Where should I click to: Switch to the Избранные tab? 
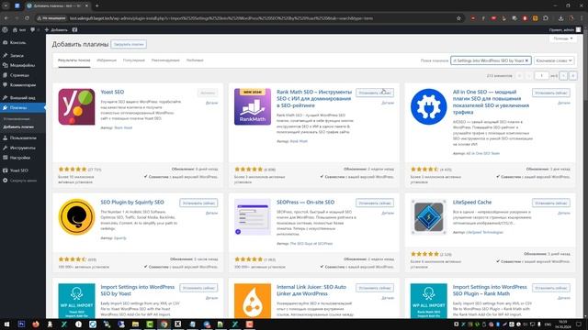pyautogui.click(x=107, y=60)
